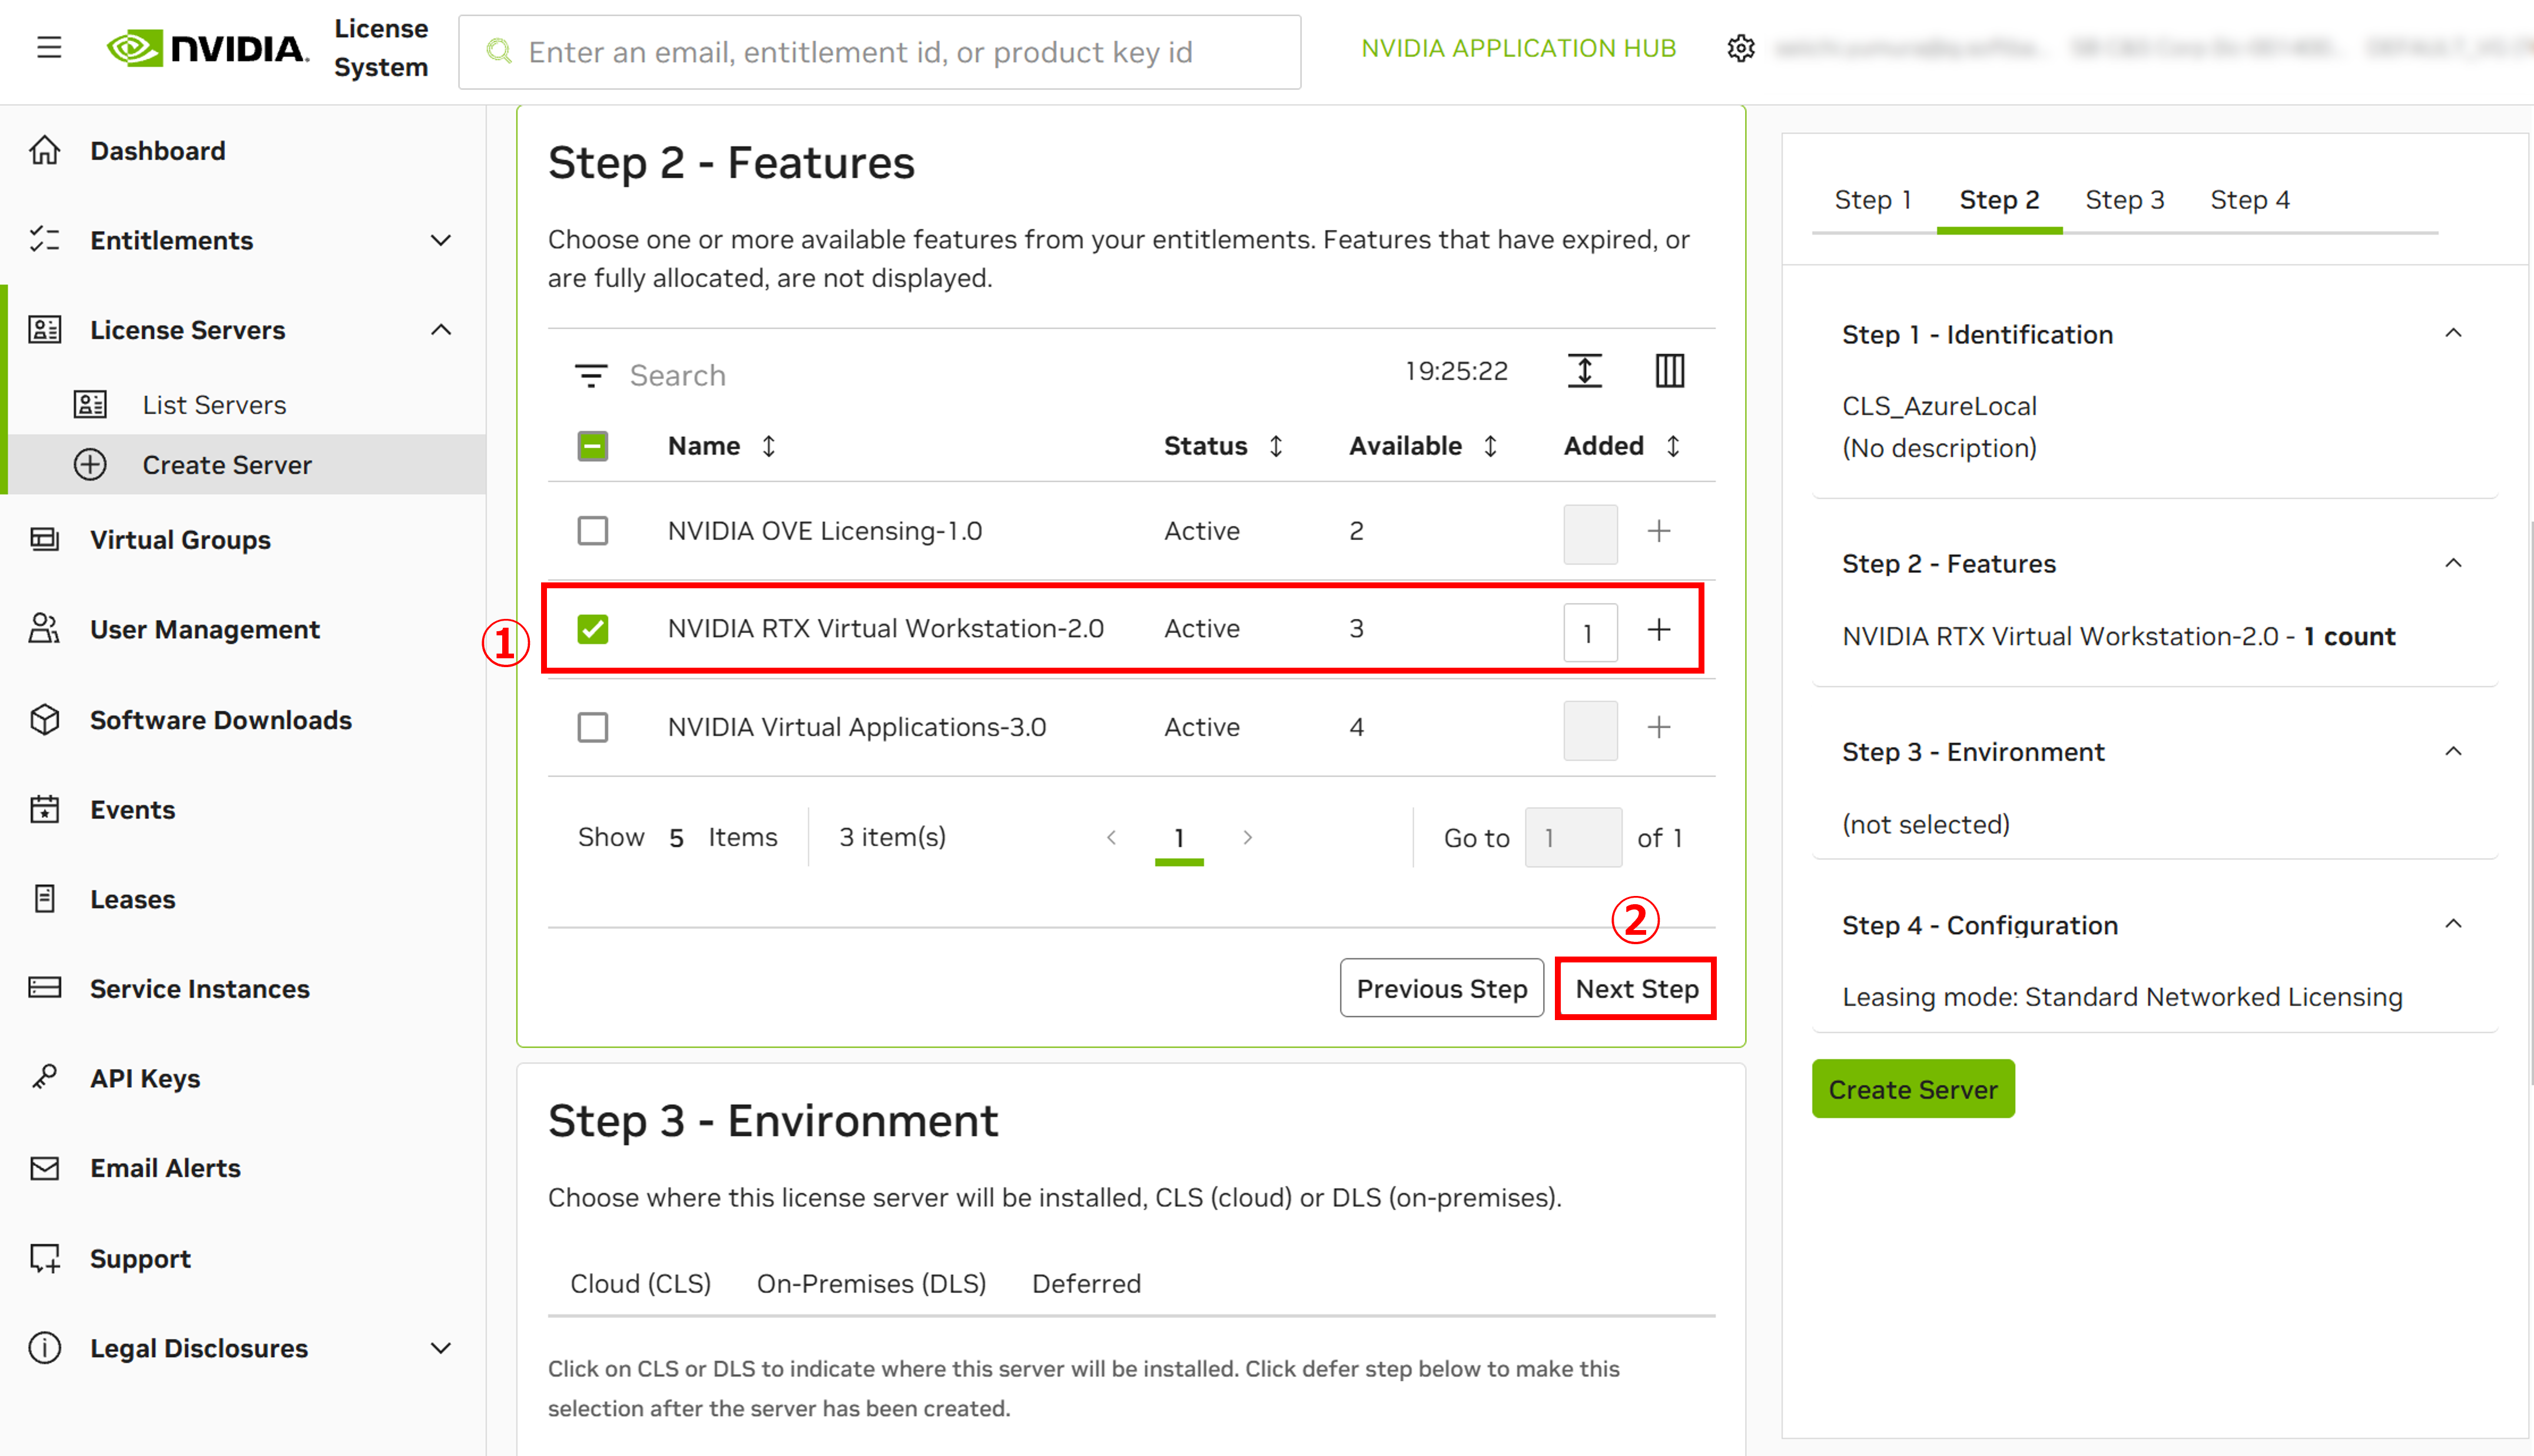
Task: Collapse the Step 1 - Identification summary
Action: pos(2453,334)
